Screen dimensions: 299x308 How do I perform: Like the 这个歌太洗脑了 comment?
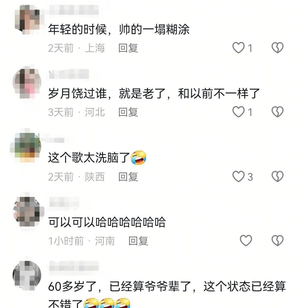point(238,176)
